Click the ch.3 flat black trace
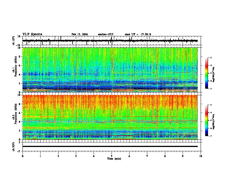The height and width of the screenshot is (175, 226). pos(110,146)
